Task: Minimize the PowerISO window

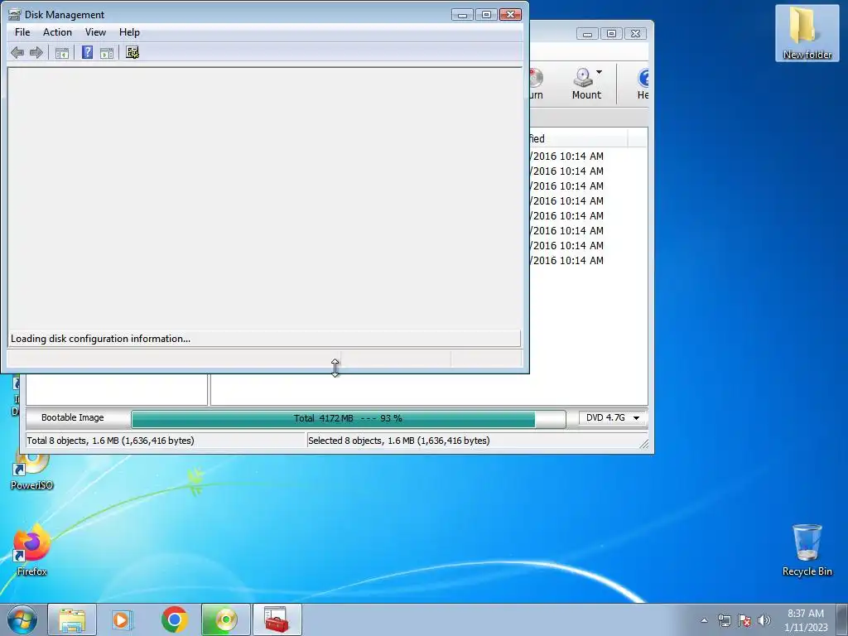Action: pyautogui.click(x=587, y=33)
